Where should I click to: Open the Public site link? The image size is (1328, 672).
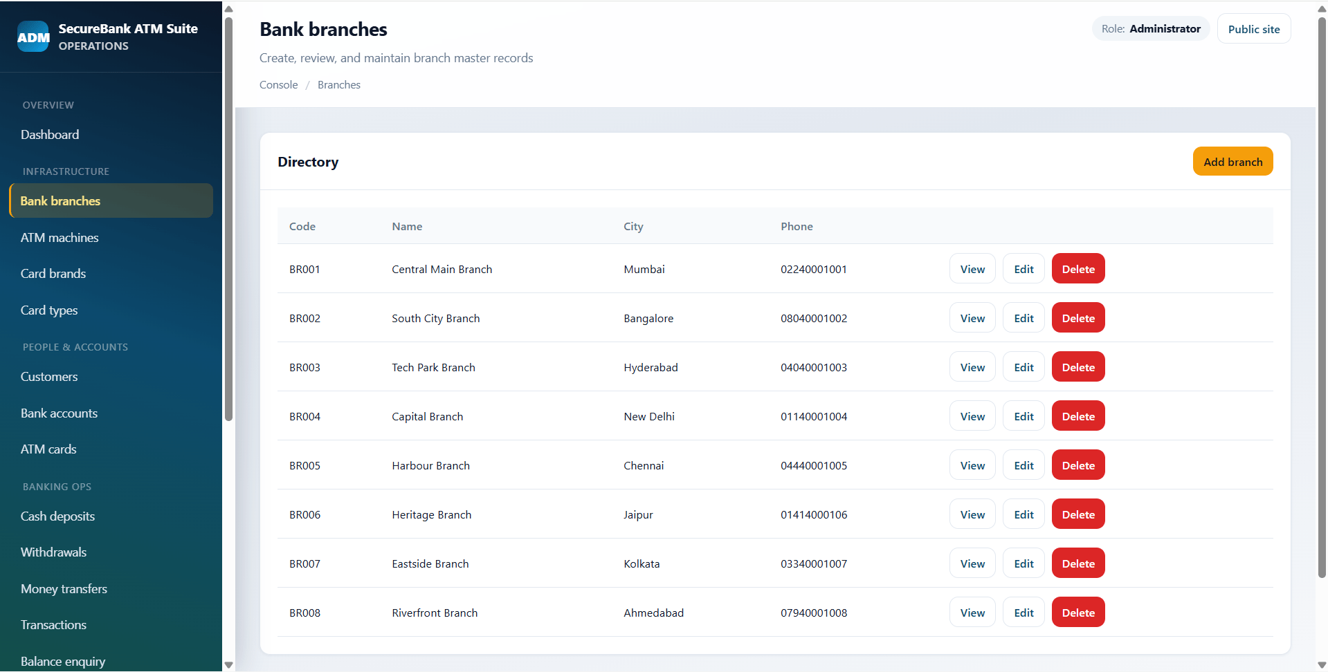(x=1253, y=29)
